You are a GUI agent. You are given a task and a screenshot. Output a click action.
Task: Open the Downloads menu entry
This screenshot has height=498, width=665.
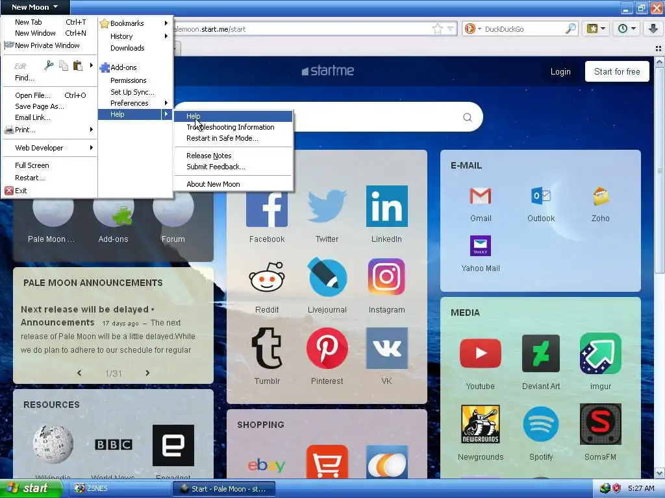pyautogui.click(x=135, y=48)
